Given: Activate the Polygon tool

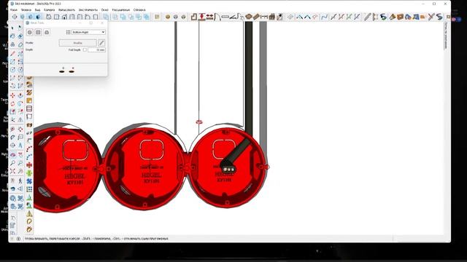Looking at the screenshot, I should point(20,70).
